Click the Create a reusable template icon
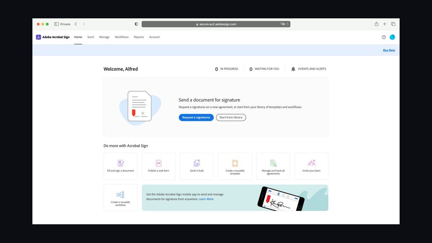This screenshot has width=432, height=243. tap(235, 163)
